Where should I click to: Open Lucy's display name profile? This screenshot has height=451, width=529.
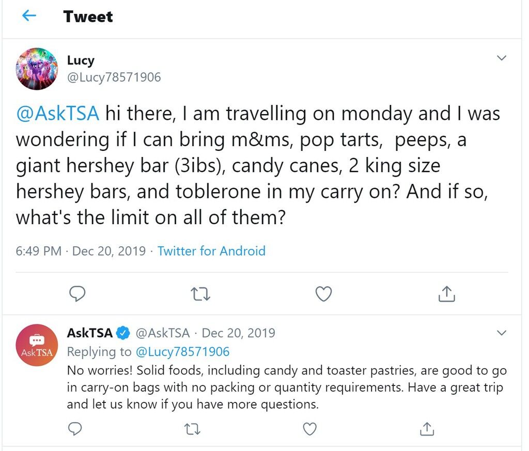81,60
